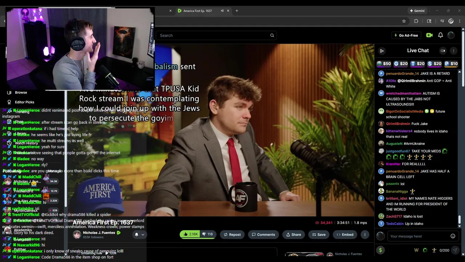Insert the green swirl emote

point(425,250)
